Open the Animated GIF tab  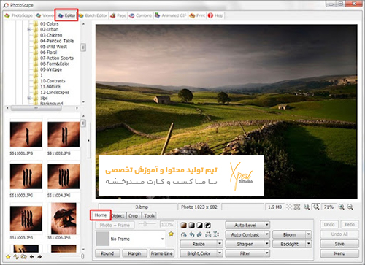tap(171, 15)
